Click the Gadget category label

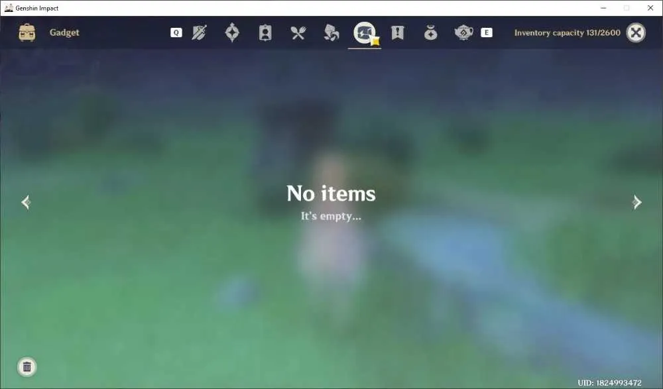[x=64, y=32]
